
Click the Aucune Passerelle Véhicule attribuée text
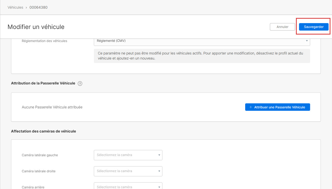[52, 107]
